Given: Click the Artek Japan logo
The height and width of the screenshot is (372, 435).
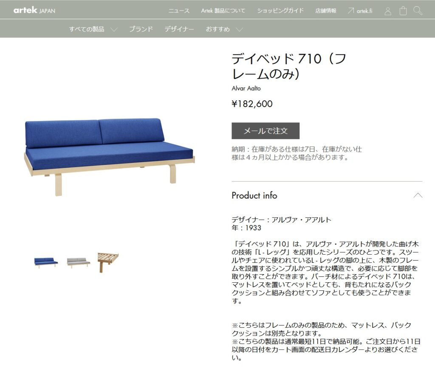Looking at the screenshot, I should coord(34,10).
